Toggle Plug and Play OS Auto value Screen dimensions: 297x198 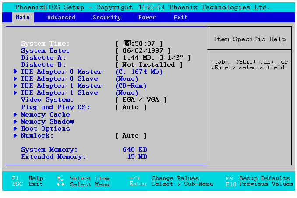tap(131, 107)
